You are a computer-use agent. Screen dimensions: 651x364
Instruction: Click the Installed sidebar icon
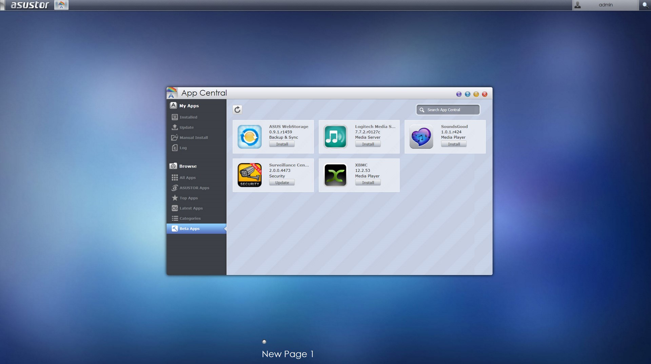[175, 117]
